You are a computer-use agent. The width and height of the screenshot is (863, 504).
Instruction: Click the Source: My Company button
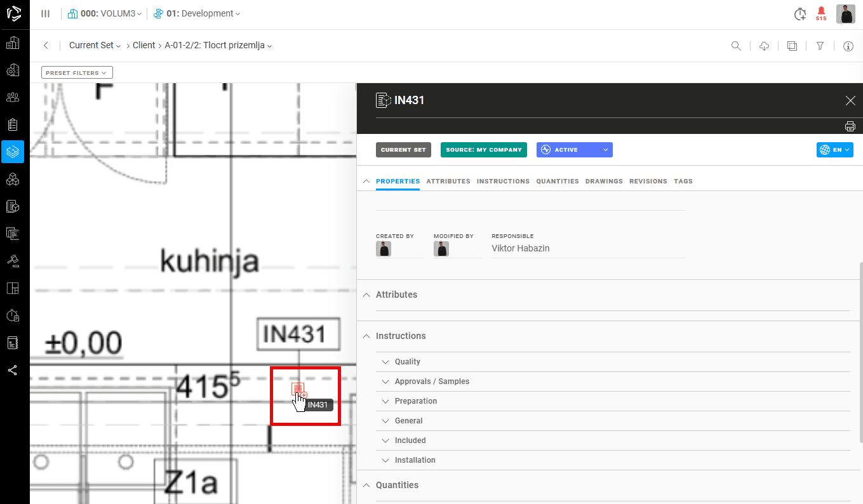tap(483, 150)
